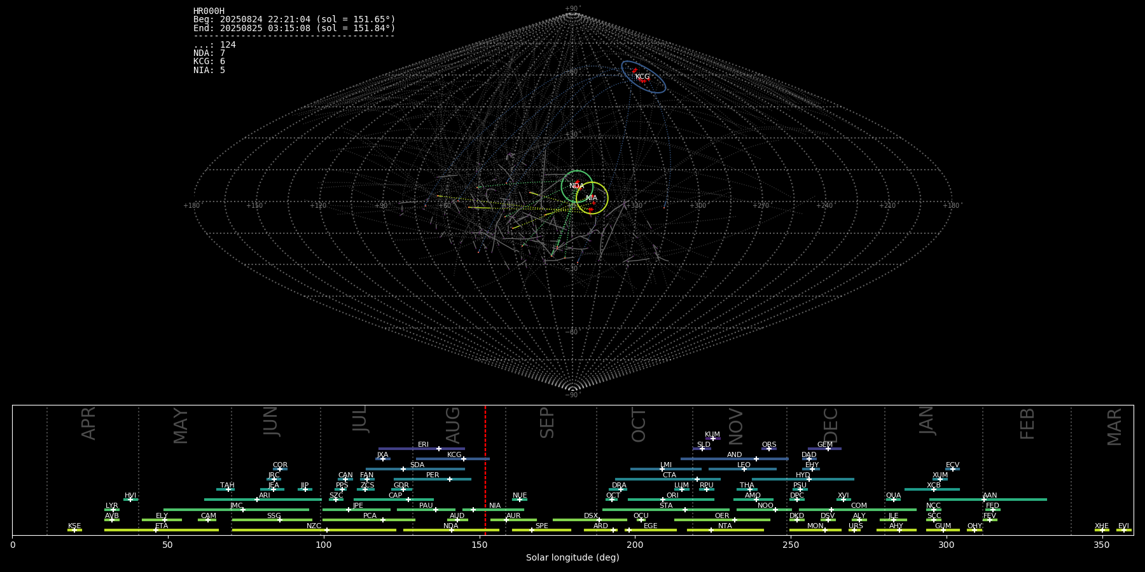1145x572 pixels.
Task: Click the +270° longitude label on the sky map
Action: 761,205
